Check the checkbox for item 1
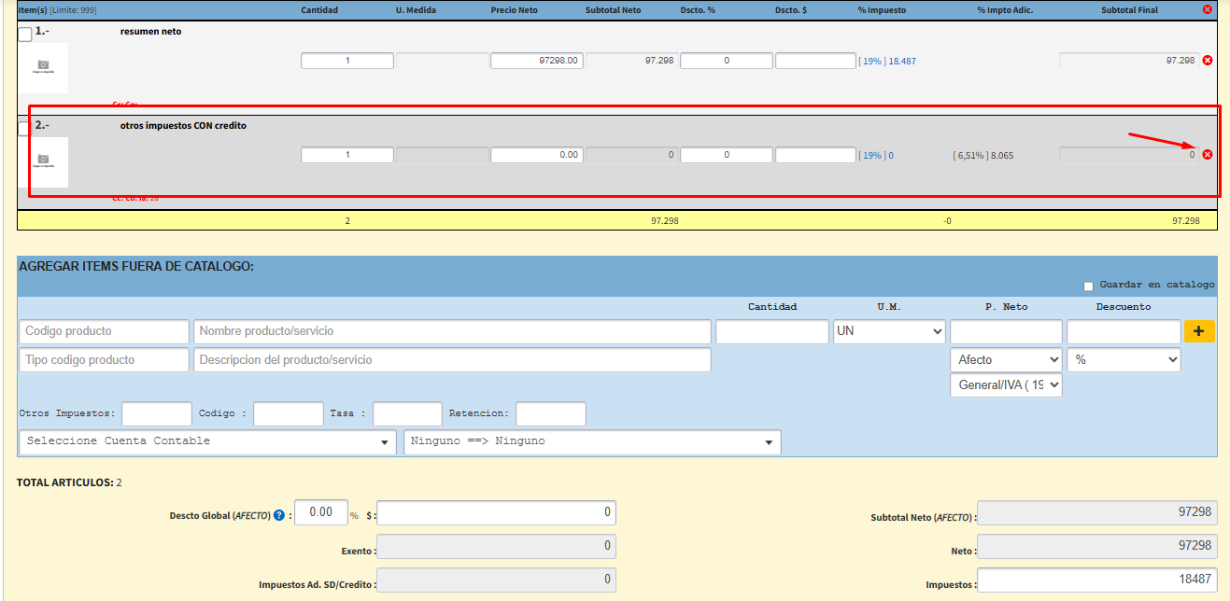The width and height of the screenshot is (1230, 601). point(25,35)
